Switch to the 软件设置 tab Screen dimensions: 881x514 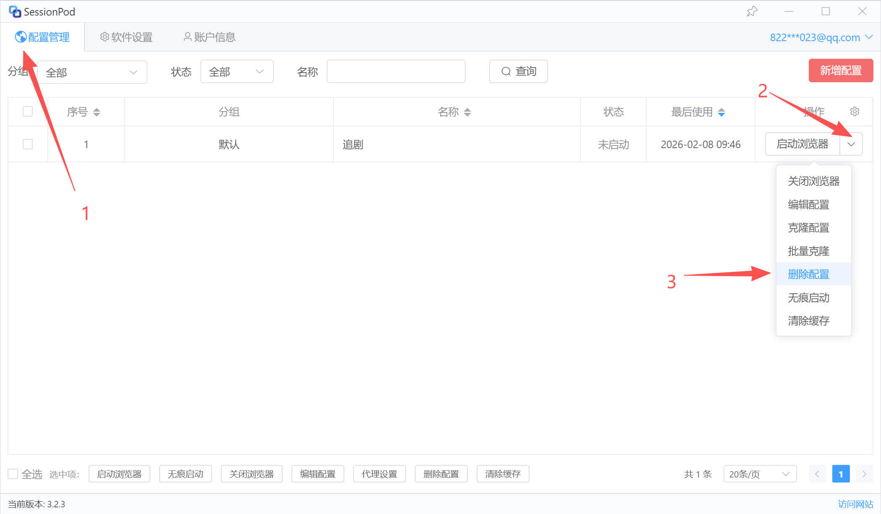click(126, 37)
